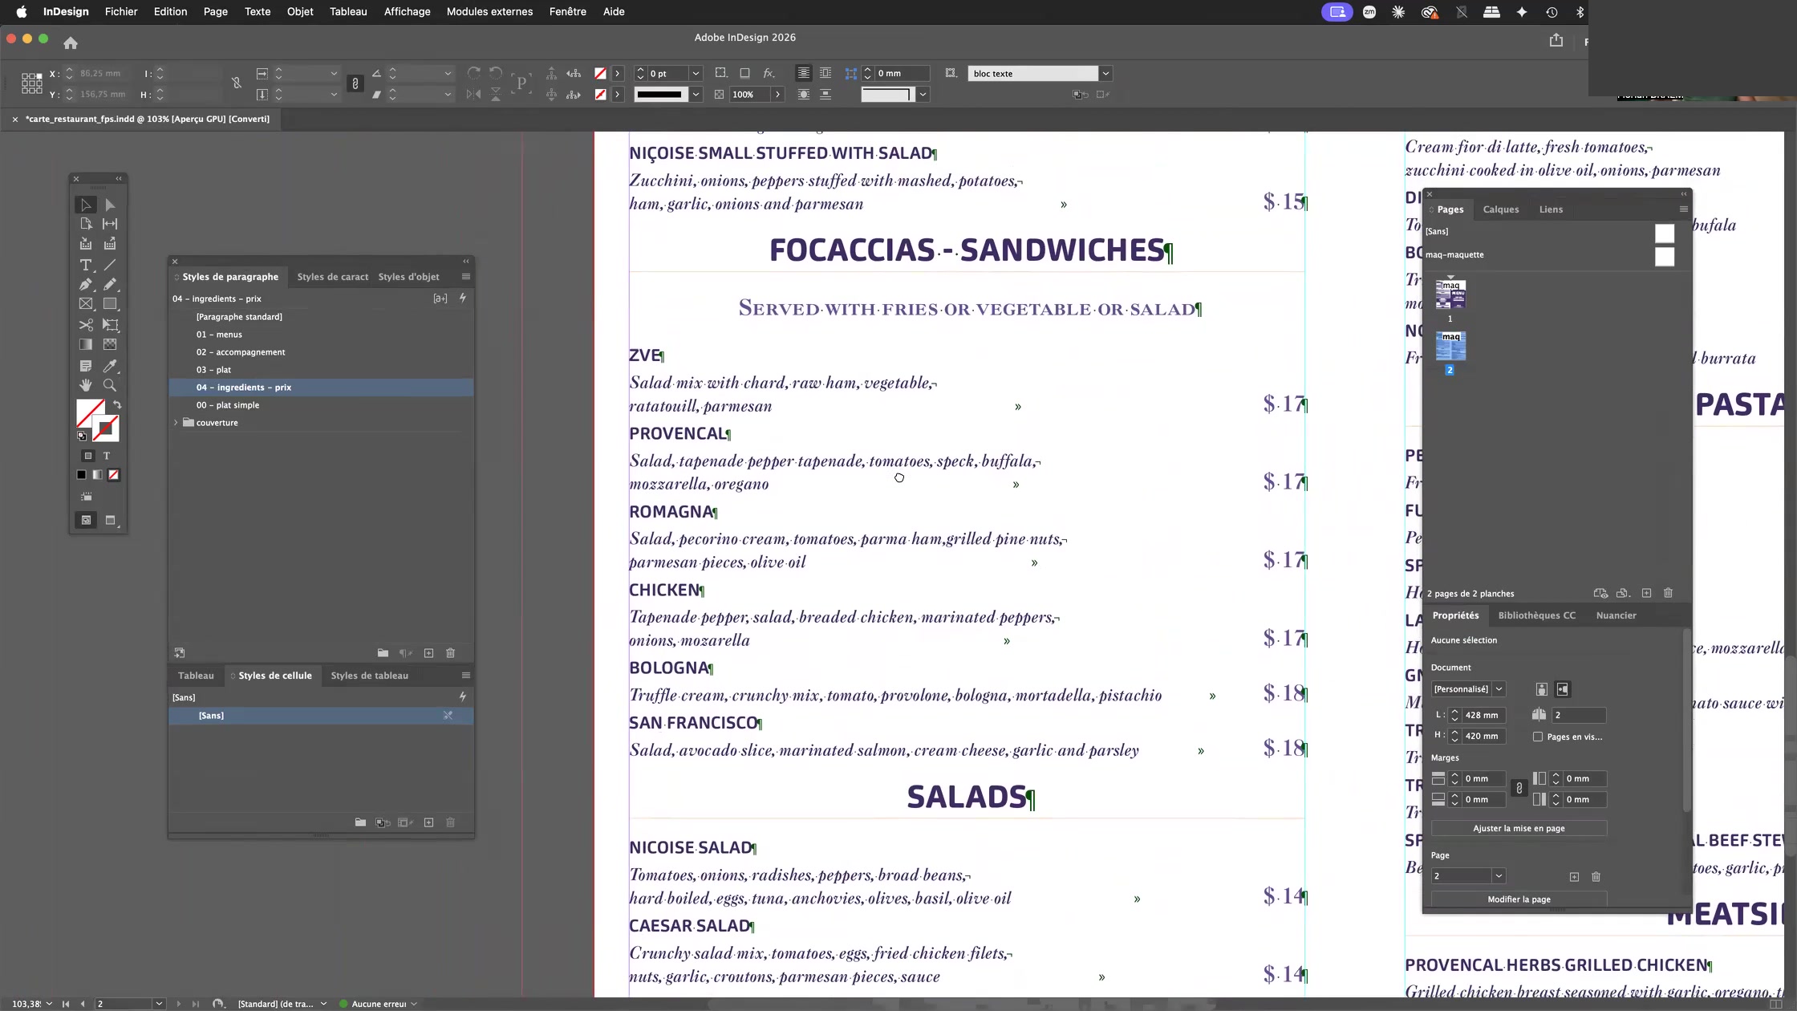Switch formatting to affect container
The height and width of the screenshot is (1011, 1797).
pos(88,456)
